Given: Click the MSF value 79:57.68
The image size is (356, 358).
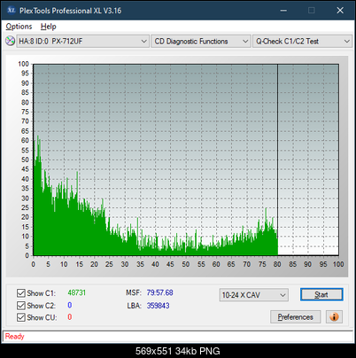Looking at the screenshot, I should pos(159,292).
